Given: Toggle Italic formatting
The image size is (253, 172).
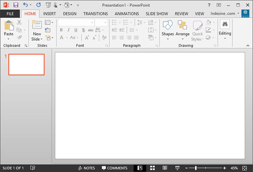Looking at the screenshot, I should (x=69, y=30).
